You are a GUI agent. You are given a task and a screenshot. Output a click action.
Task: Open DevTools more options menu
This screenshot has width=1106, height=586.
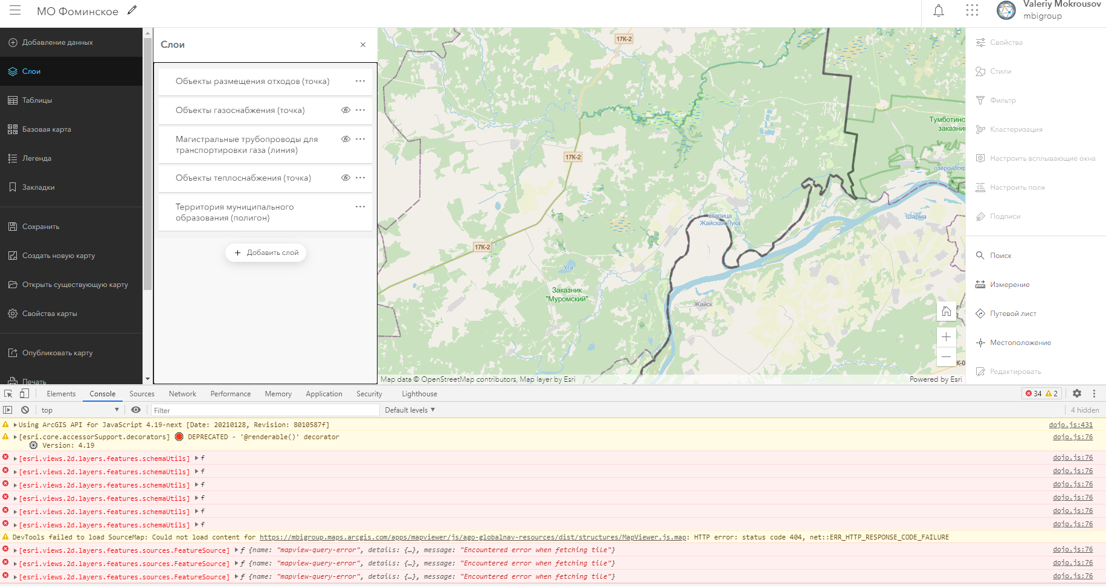[x=1094, y=393]
